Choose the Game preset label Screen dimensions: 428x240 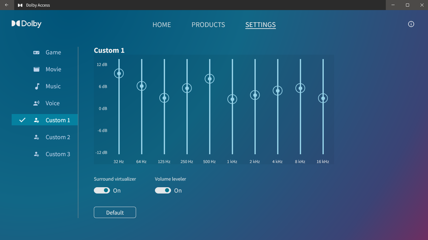pos(53,52)
